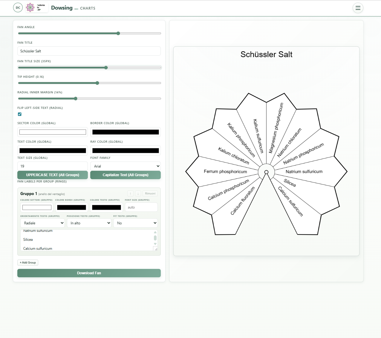Click the Radionics for Life flower logo
381x338 pixels.
tap(30, 7)
